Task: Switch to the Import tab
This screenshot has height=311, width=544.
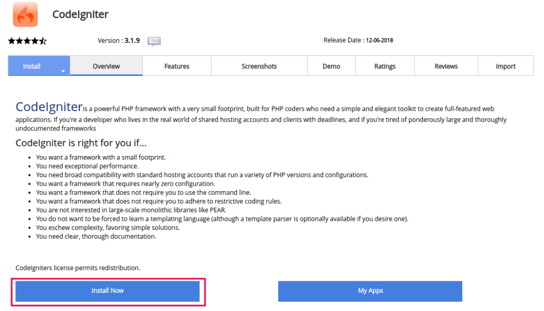Action: coord(506,66)
